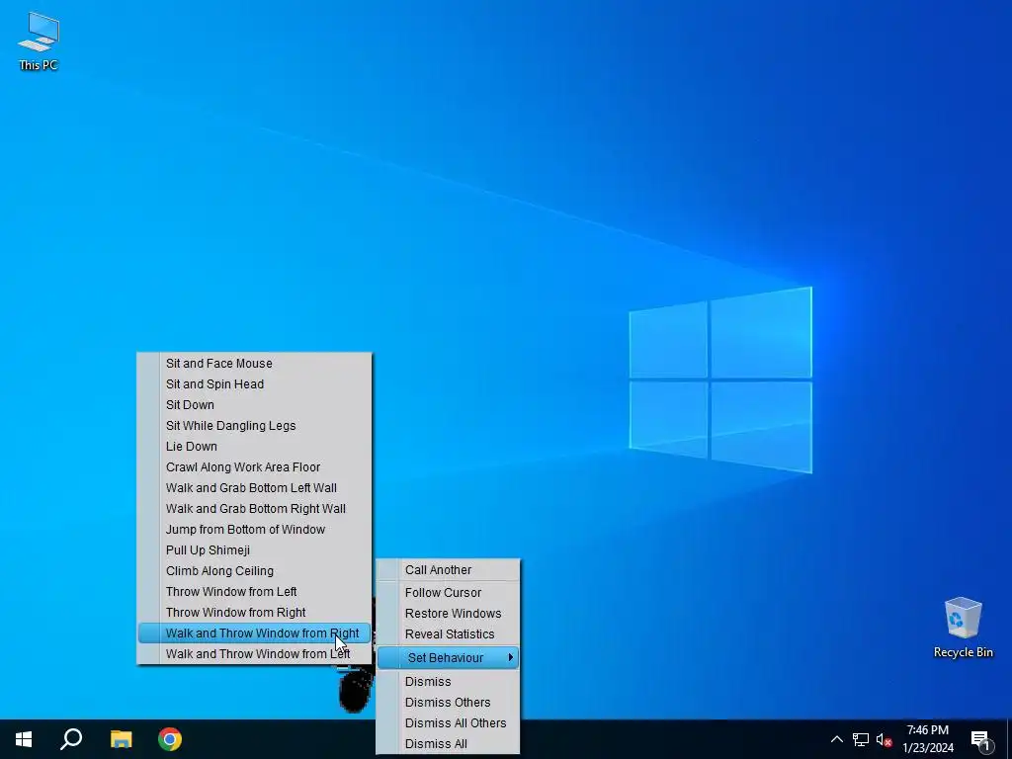
Task: Select Jump from Bottom of Window
Action: tap(254, 530)
